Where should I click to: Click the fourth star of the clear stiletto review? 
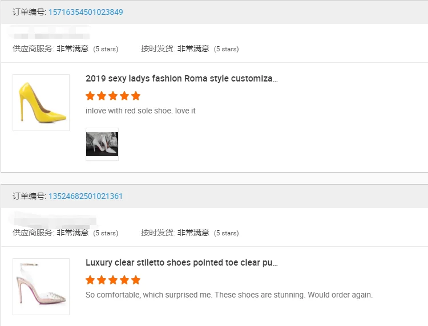click(x=124, y=280)
